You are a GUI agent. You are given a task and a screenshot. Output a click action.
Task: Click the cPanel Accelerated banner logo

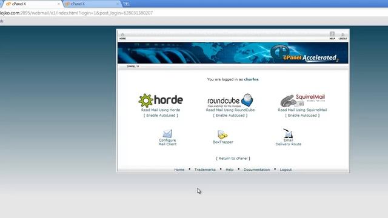pyautogui.click(x=304, y=53)
